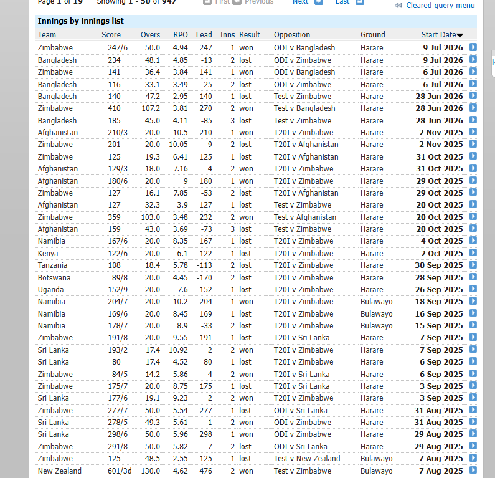Open scorecard icon for Afghanistan 129/3 row
Viewport: 495px width, 478px height.
click(x=473, y=168)
